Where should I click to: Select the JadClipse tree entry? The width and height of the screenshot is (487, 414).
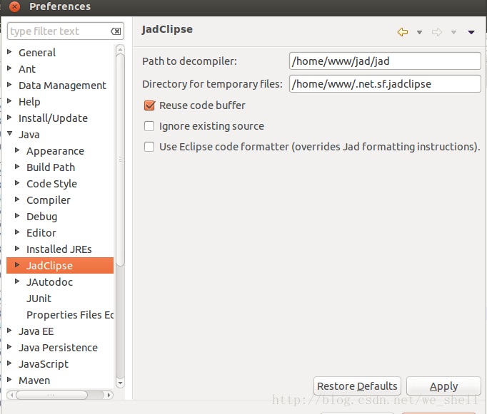[49, 266]
